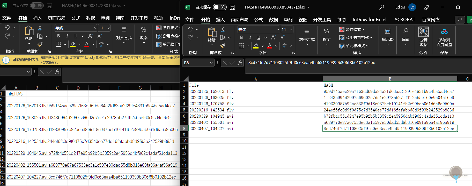Open the font name dropdown showing 宋体
The height and width of the screenshot is (186, 472).
278,30
